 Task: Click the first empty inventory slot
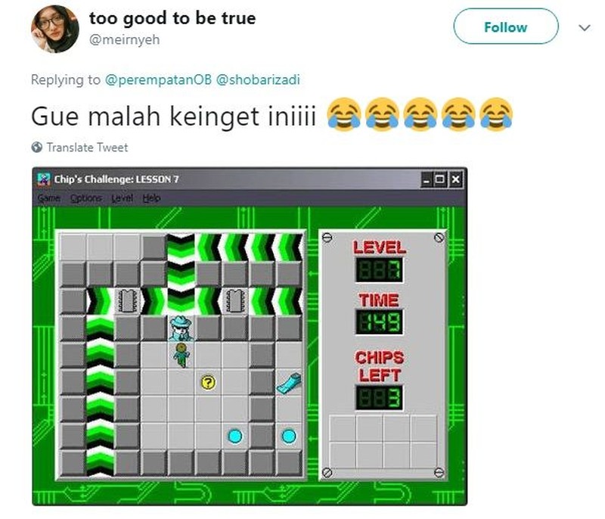[x=343, y=428]
